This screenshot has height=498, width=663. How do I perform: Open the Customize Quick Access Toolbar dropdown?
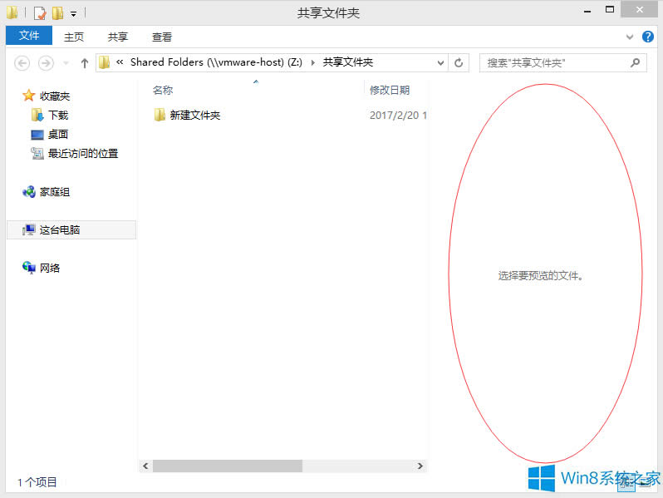tap(73, 14)
